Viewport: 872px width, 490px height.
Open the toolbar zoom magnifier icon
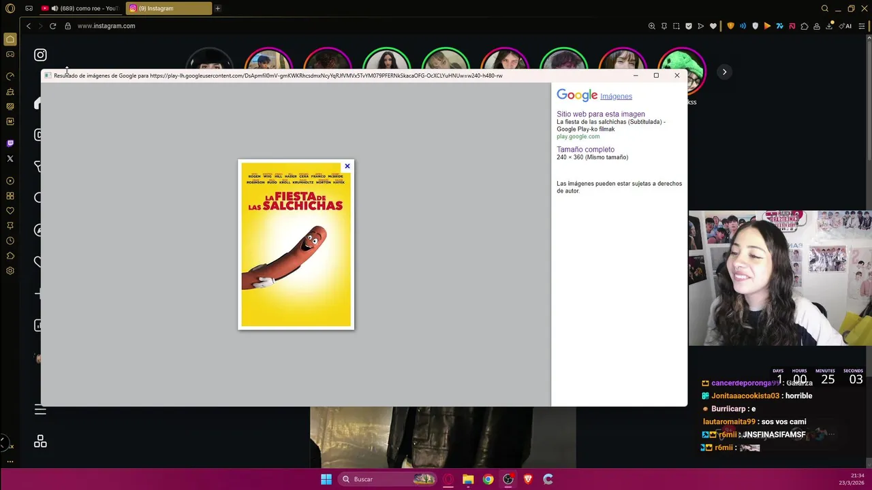tap(652, 26)
